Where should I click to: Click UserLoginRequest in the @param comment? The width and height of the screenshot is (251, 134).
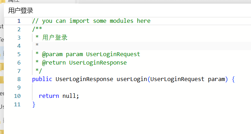pyautogui.click(x=113, y=54)
